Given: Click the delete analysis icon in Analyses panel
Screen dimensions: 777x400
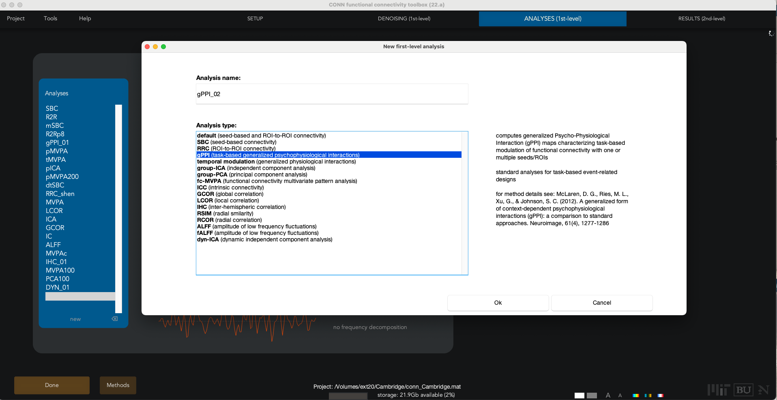Looking at the screenshot, I should 115,319.
